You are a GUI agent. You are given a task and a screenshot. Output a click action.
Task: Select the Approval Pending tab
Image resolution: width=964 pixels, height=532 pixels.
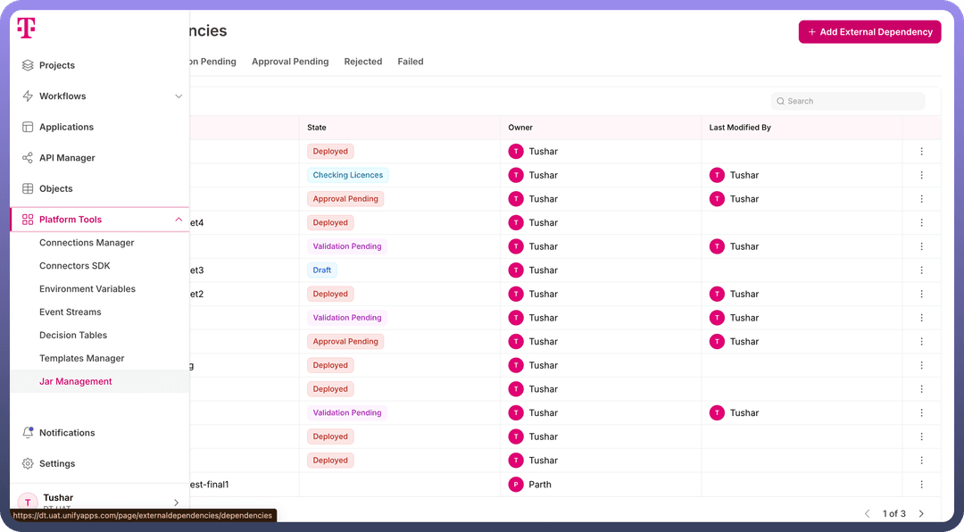[x=290, y=62]
